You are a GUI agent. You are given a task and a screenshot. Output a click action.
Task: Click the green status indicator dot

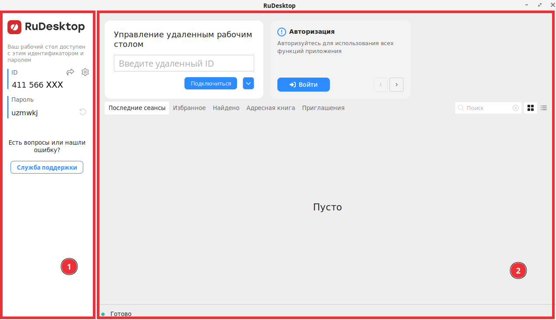coord(103,314)
